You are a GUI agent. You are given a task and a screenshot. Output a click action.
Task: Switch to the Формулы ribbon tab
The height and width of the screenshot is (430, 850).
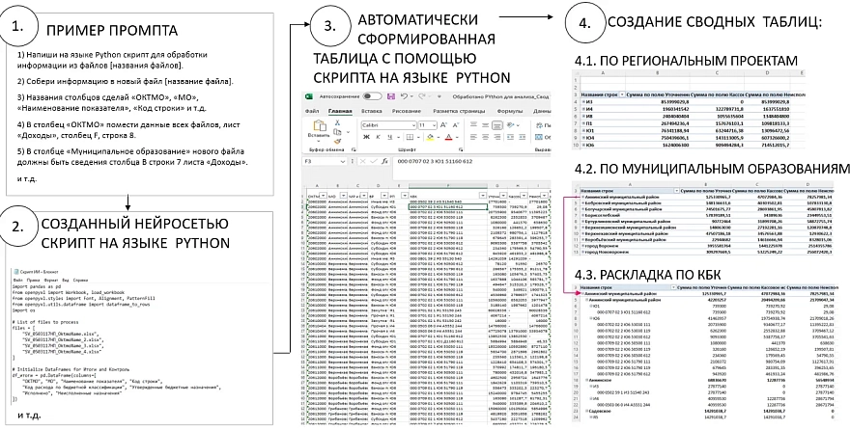[510, 111]
